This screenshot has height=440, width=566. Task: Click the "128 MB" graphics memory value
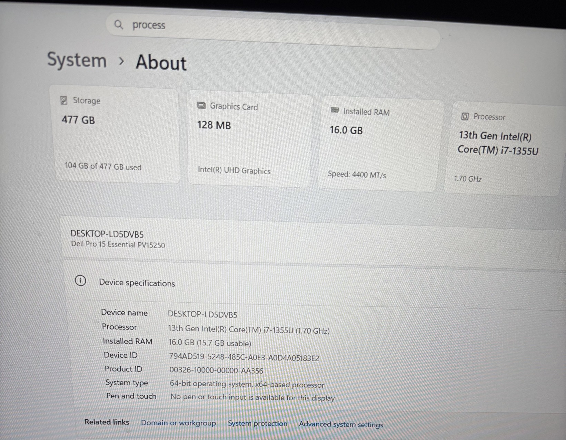[x=214, y=125]
